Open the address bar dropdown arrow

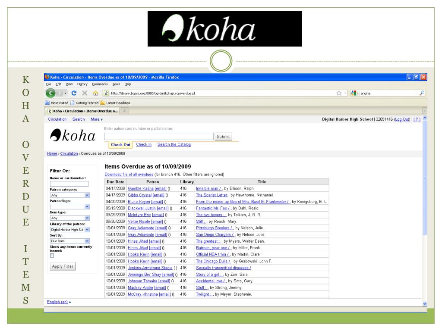click(345, 93)
